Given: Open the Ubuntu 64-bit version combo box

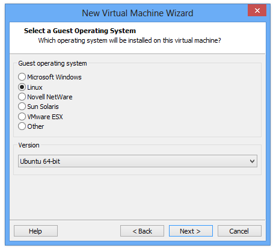Looking at the screenshot, I should (138, 161).
